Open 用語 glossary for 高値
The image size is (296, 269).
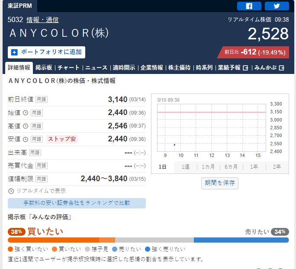pos(37,126)
